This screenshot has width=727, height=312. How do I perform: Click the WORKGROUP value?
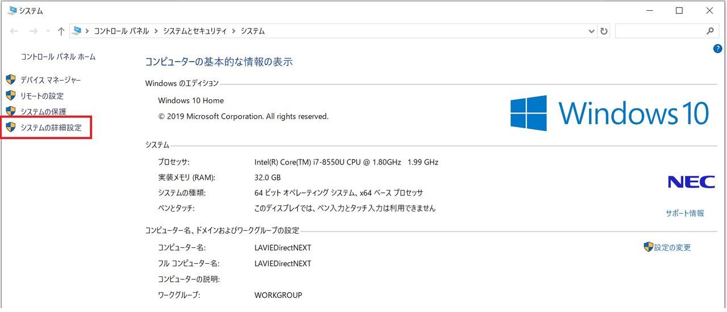point(278,295)
